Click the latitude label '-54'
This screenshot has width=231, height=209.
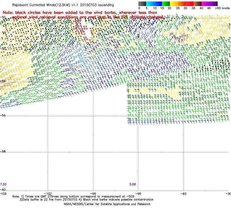[x=3, y=81]
